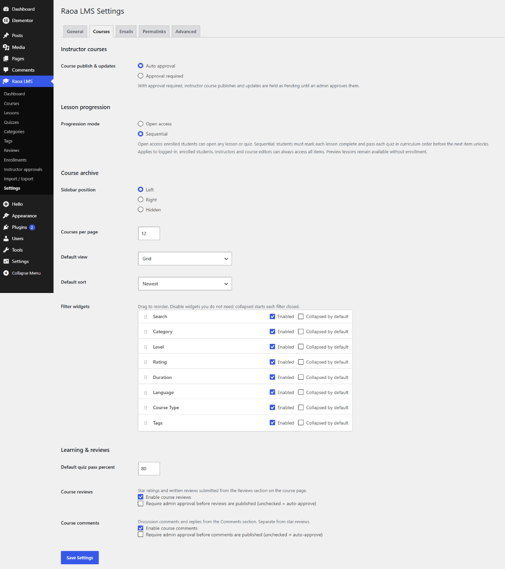Select the Approval required radio option
Screen dimensions: 505x569
140,76
